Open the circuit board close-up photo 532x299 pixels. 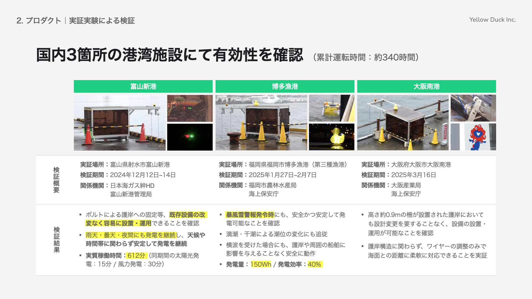(x=190, y=108)
